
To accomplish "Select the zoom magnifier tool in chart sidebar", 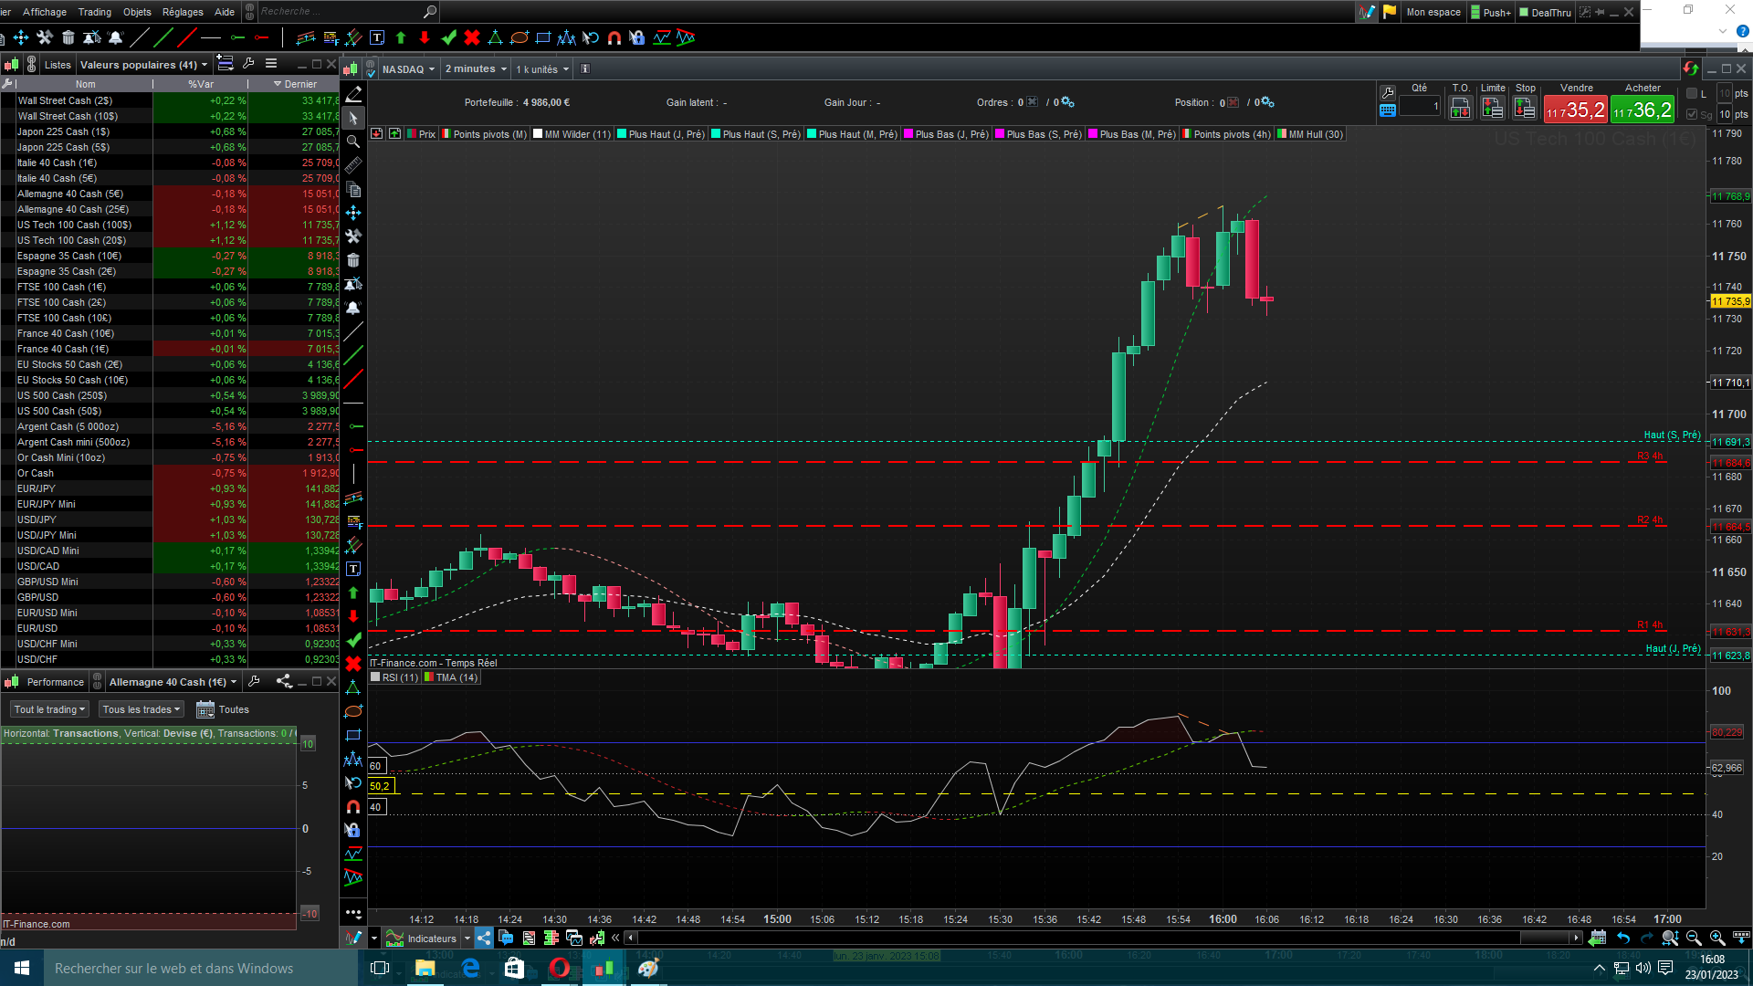I will coord(353,142).
